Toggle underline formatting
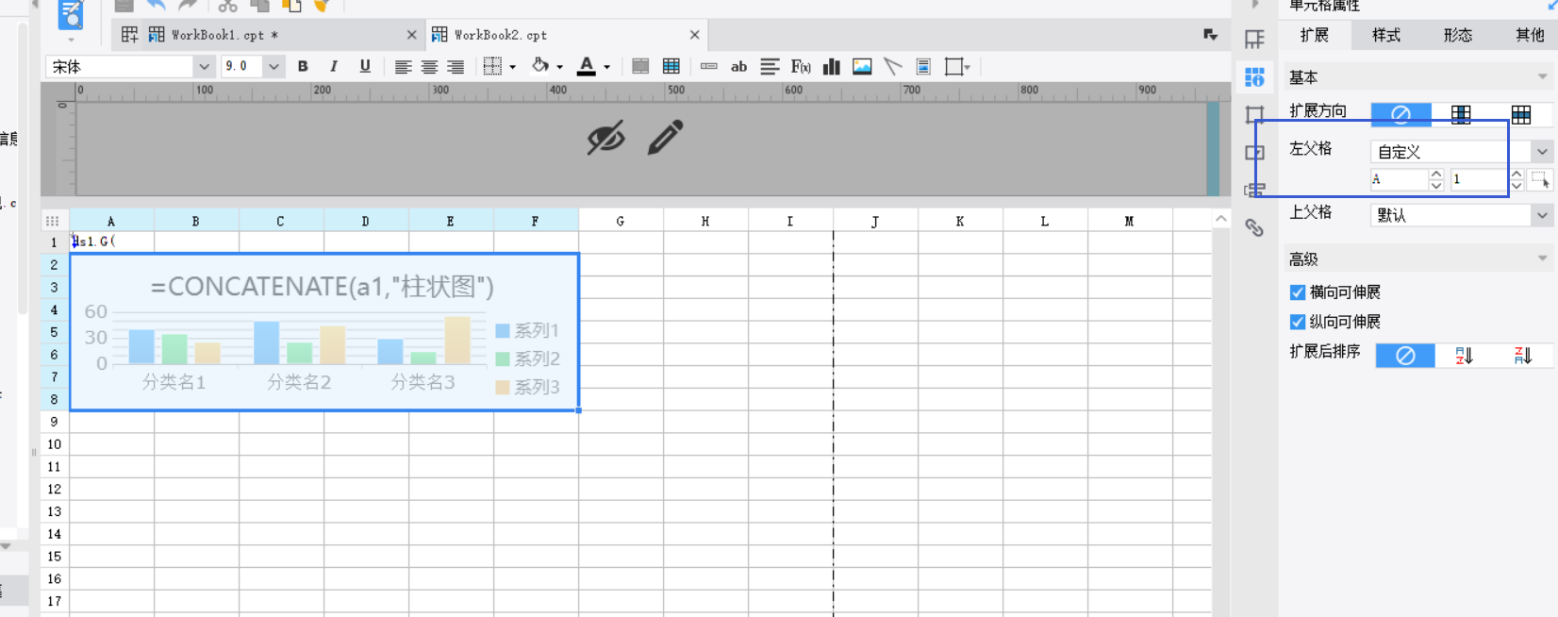The width and height of the screenshot is (1558, 617). [x=365, y=66]
